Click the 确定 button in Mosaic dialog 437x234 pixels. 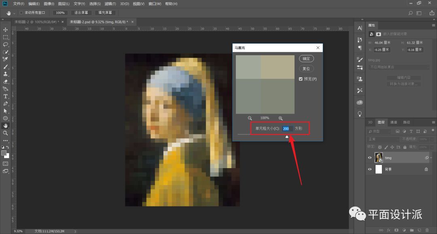(306, 59)
